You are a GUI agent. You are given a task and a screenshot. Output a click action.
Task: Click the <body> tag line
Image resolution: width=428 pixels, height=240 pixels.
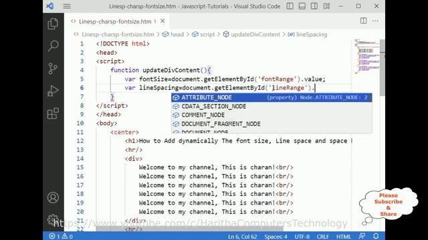(x=107, y=123)
